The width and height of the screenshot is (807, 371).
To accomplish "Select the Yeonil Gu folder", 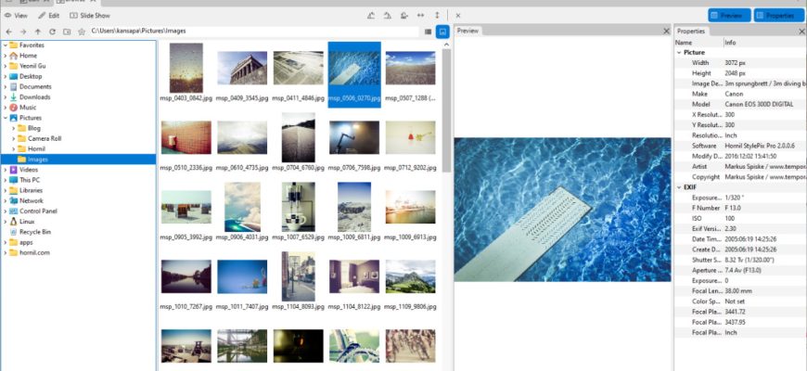I will pos(27,66).
